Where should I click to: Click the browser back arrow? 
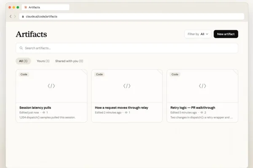[11, 16]
